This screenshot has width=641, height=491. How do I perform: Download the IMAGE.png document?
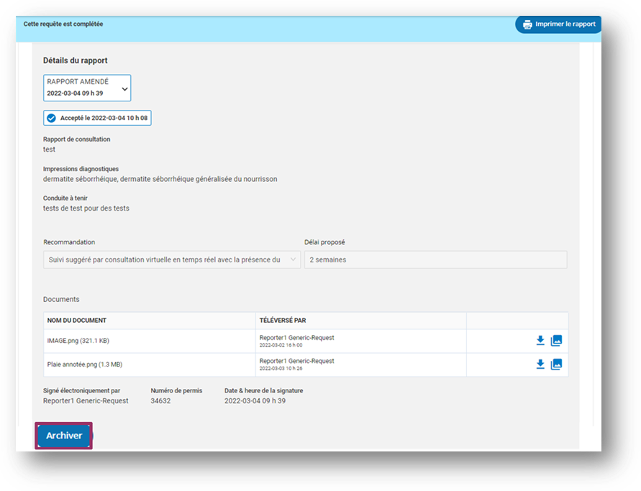coord(540,341)
